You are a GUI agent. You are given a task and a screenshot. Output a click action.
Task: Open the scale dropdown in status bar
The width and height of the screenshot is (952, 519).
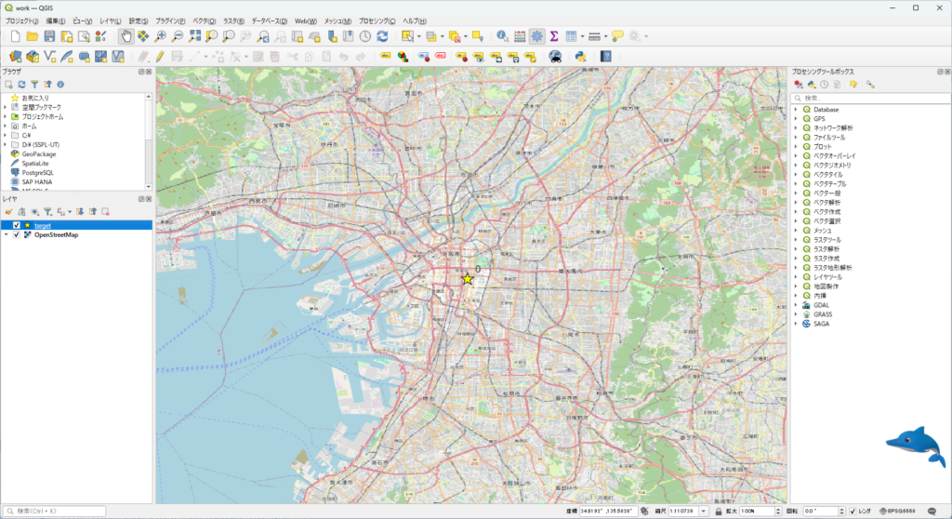[x=703, y=512]
